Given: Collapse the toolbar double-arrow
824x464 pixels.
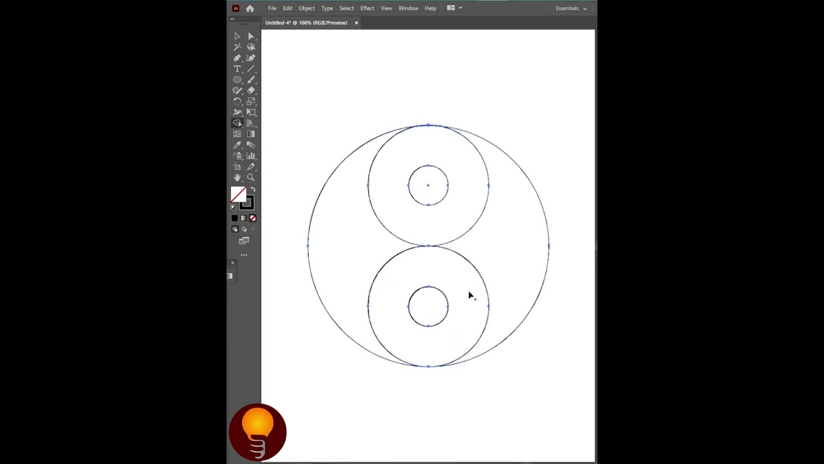Looking at the screenshot, I should click(232, 19).
